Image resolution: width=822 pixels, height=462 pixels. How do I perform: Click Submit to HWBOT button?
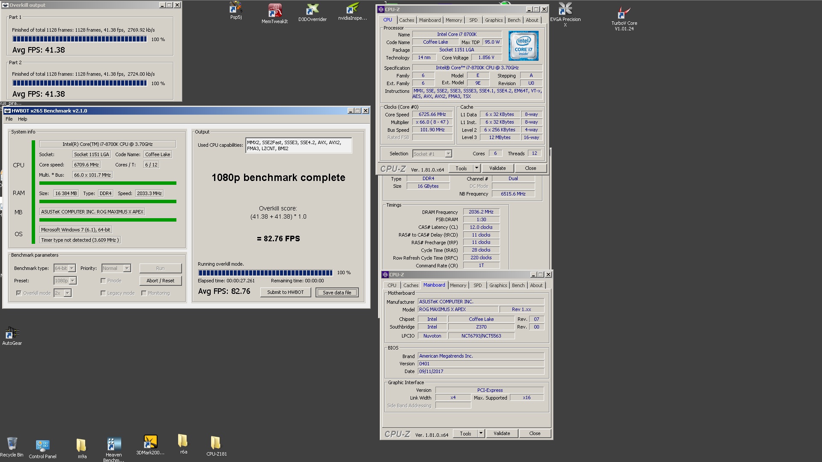pos(286,292)
